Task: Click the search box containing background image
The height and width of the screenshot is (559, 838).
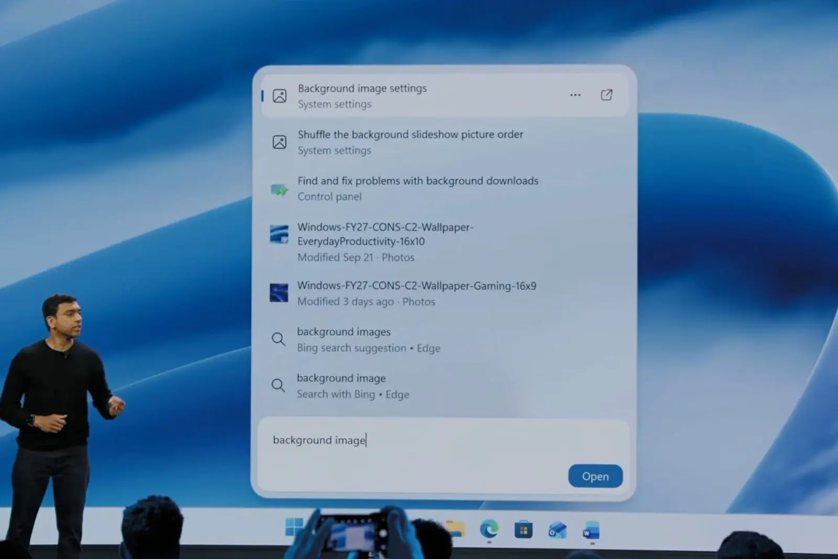Action: tap(443, 455)
